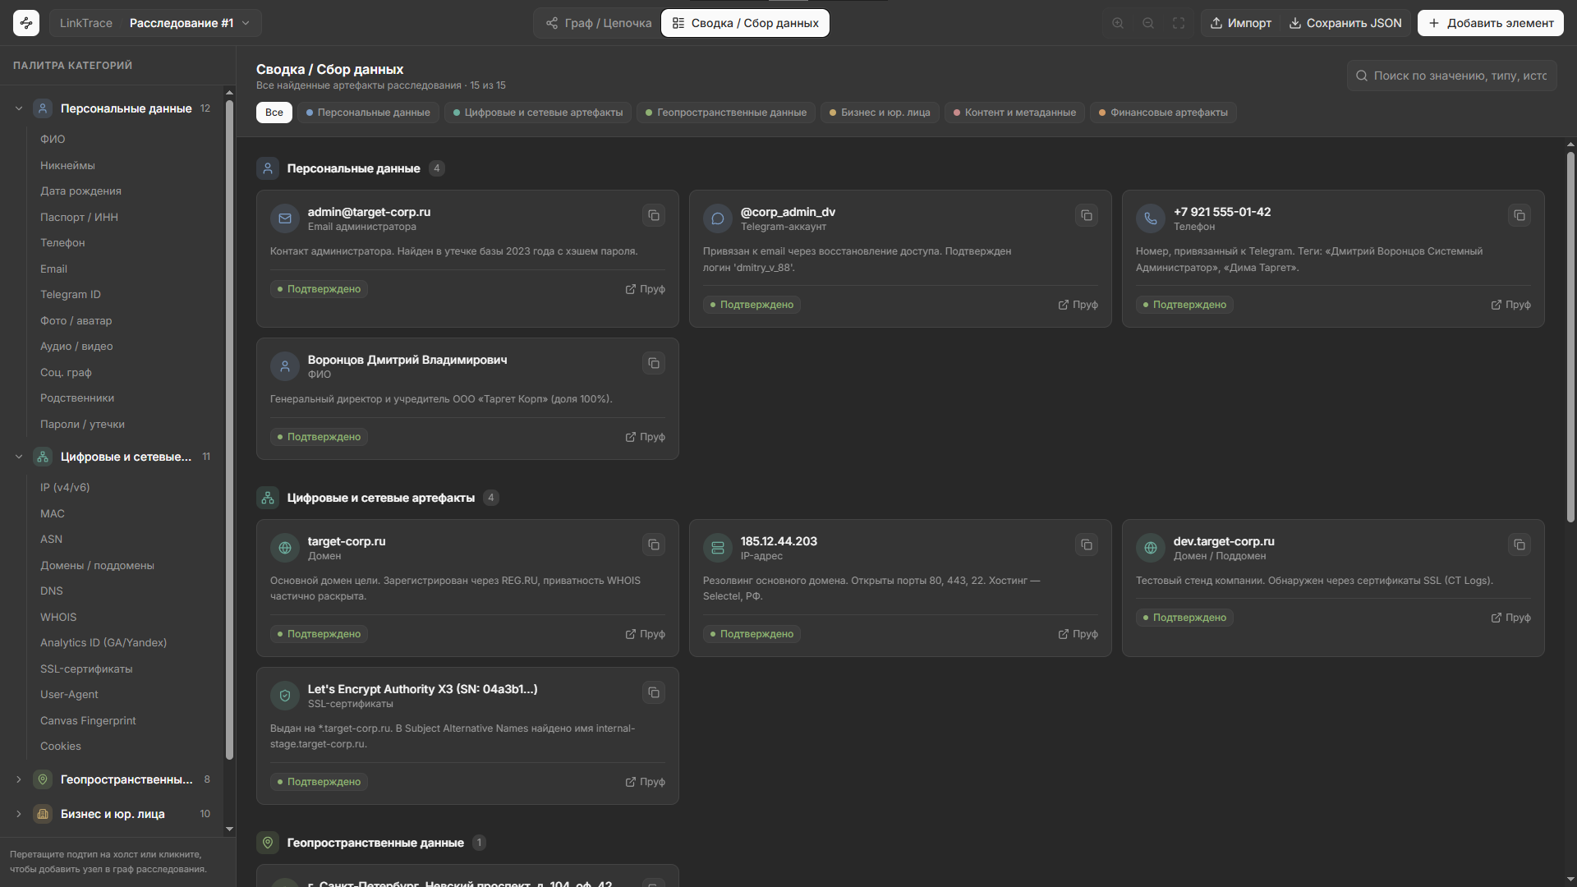Filter by Бизнес и юр. лица chip
The width and height of the screenshot is (1577, 887).
pyautogui.click(x=880, y=113)
